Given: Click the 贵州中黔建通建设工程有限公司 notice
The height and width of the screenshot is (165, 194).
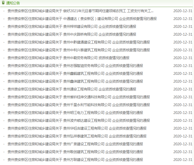Looking at the screenshot, I should pyautogui.click(x=78, y=42).
